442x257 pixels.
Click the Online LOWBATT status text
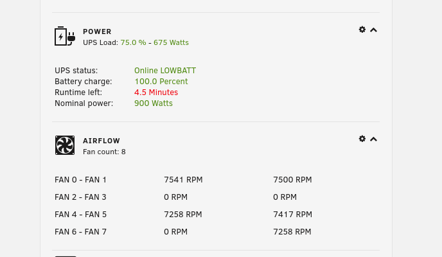[x=165, y=71]
